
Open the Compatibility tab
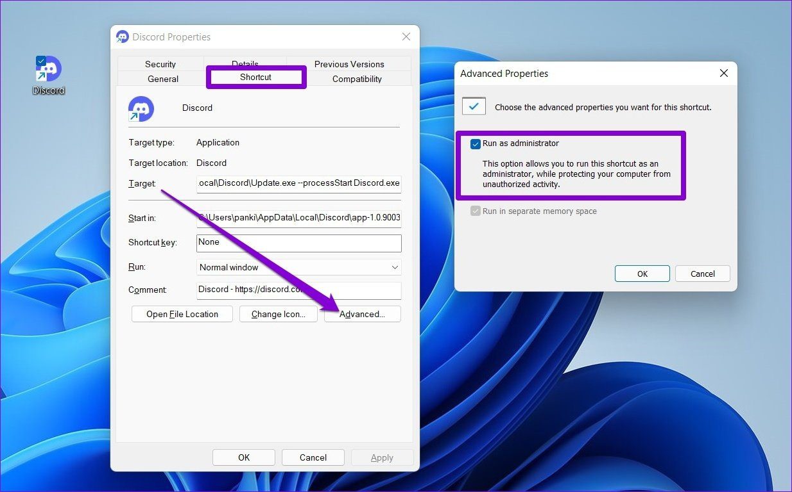click(x=357, y=79)
